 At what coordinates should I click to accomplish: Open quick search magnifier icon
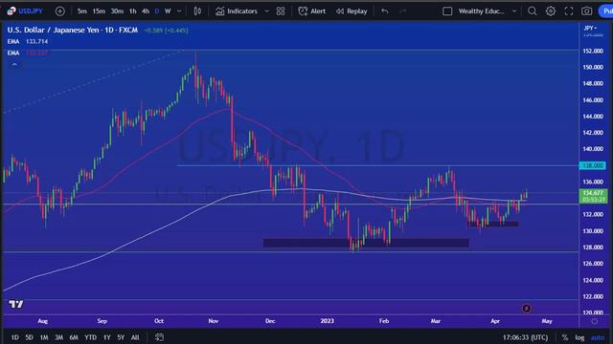533,11
